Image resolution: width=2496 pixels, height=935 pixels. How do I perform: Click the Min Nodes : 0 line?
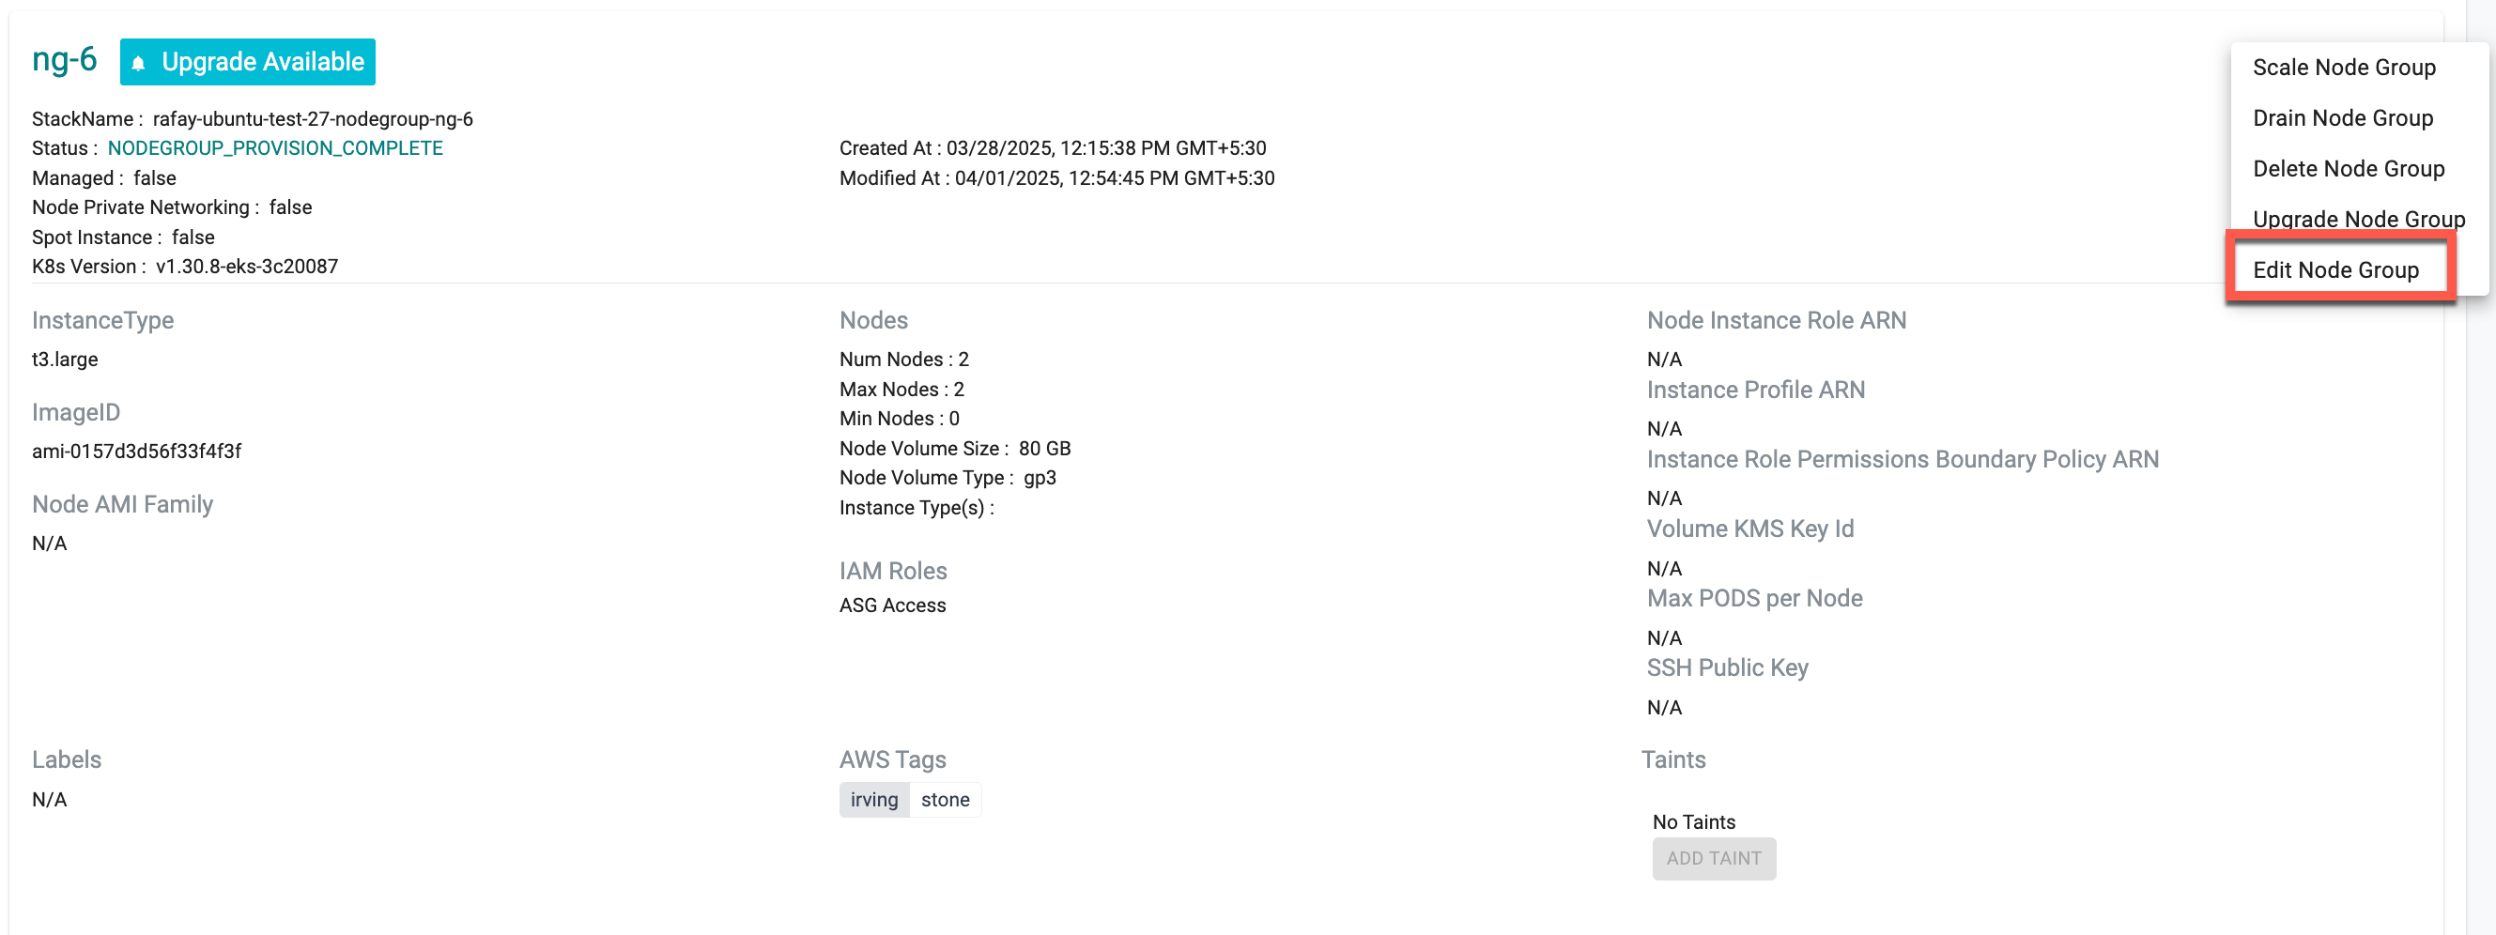[900, 419]
